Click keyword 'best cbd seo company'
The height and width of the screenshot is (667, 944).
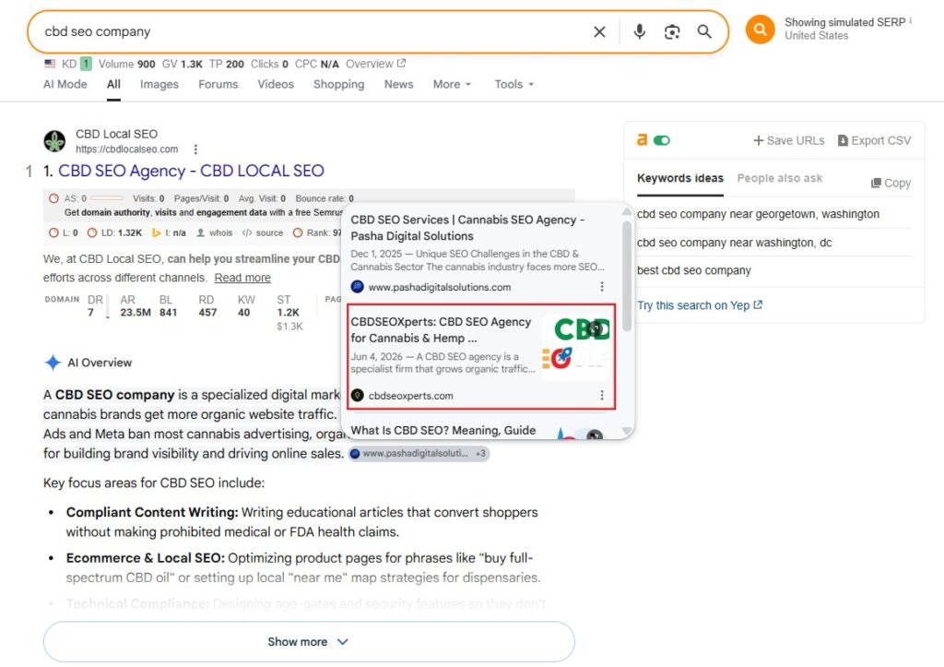pos(693,270)
